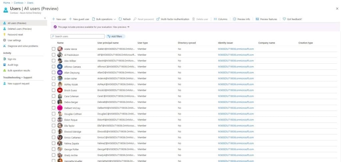Open Deleted users (Preview) in sidebar
Image resolution: width=341 pixels, height=162 pixels.
[x=19, y=29]
